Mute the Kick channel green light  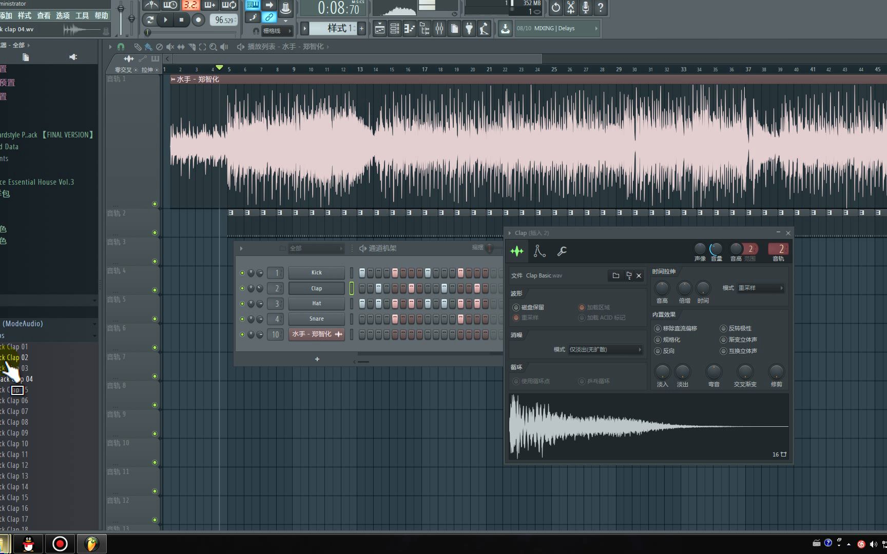pyautogui.click(x=242, y=273)
